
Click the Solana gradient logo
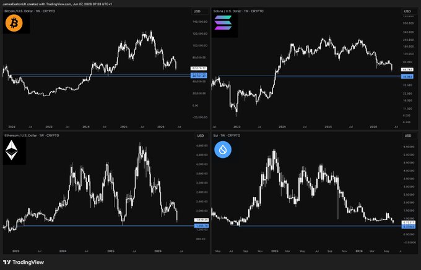click(223, 23)
